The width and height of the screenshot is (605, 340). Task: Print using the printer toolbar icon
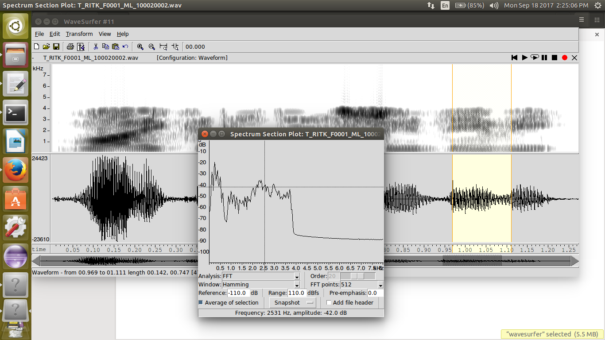coord(70,46)
